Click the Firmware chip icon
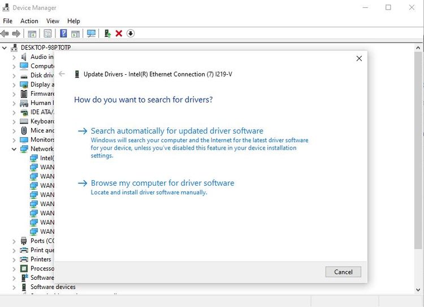The image size is (424, 307). (24, 94)
